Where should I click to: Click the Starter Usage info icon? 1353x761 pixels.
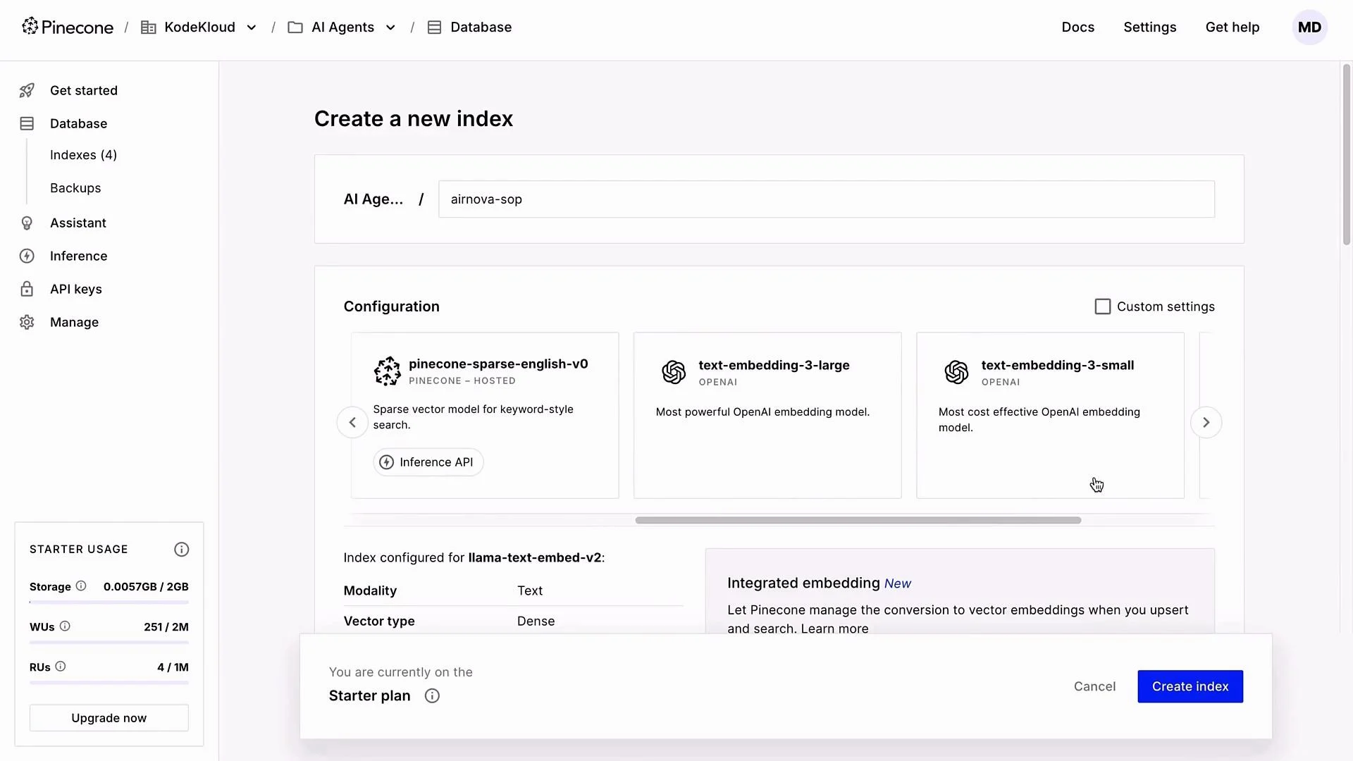(182, 550)
